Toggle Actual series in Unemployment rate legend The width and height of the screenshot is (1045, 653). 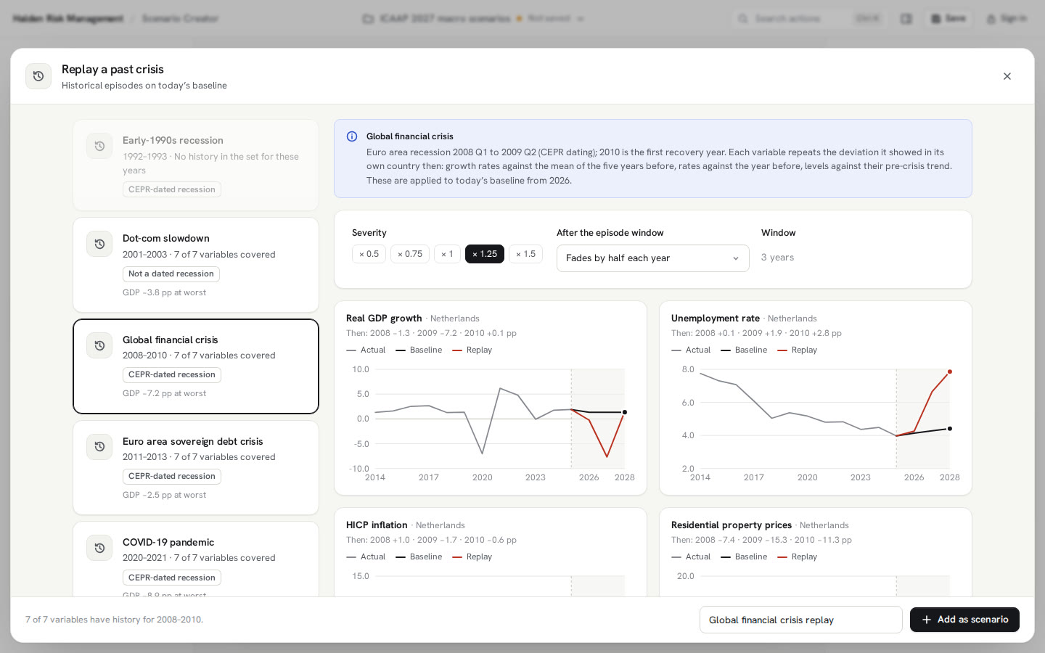(691, 350)
